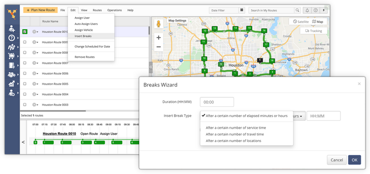The height and width of the screenshot is (174, 370).
Task: Click the black E end marker
Action: pos(260,60)
